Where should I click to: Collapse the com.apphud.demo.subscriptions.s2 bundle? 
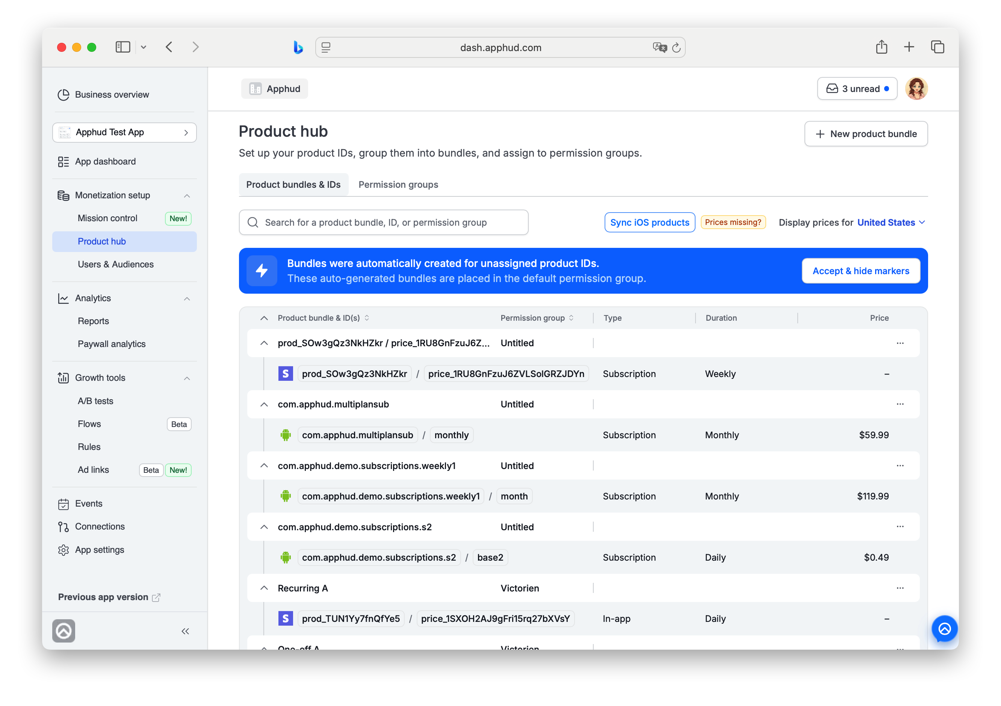coord(264,527)
